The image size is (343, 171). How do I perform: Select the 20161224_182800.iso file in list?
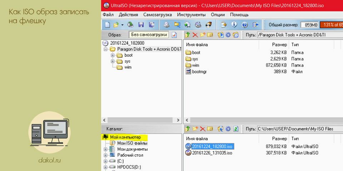click(x=213, y=146)
